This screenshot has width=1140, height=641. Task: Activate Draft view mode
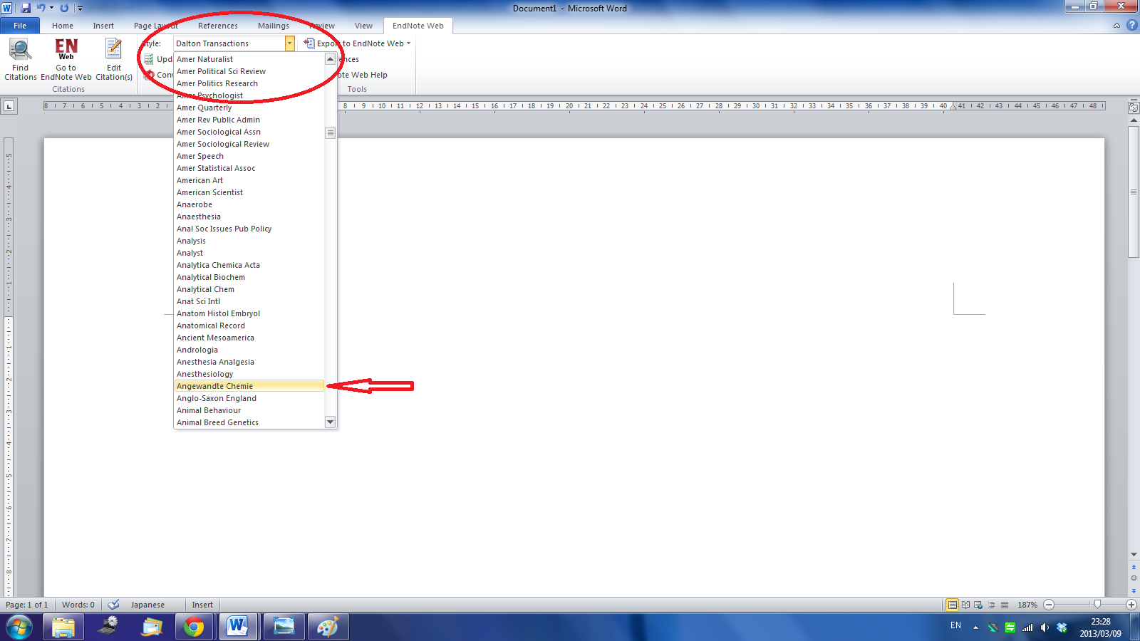click(1004, 604)
